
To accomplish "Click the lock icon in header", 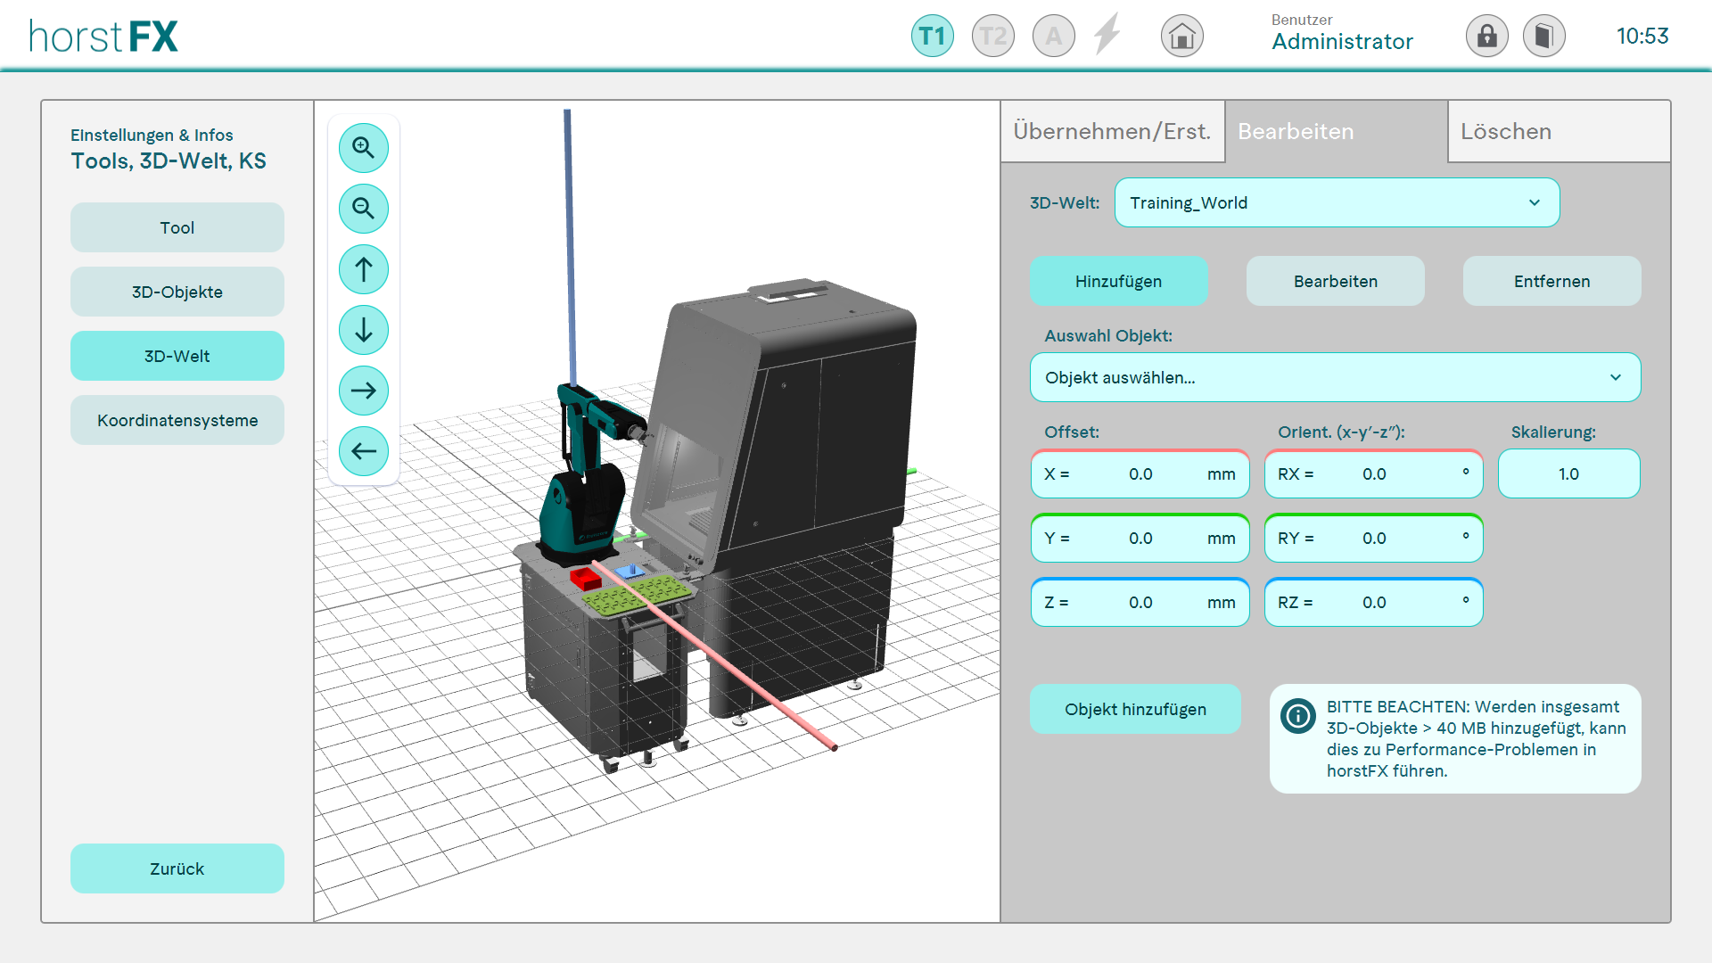I will (x=1486, y=37).
